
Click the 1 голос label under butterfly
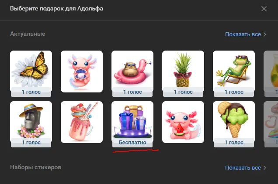click(31, 92)
